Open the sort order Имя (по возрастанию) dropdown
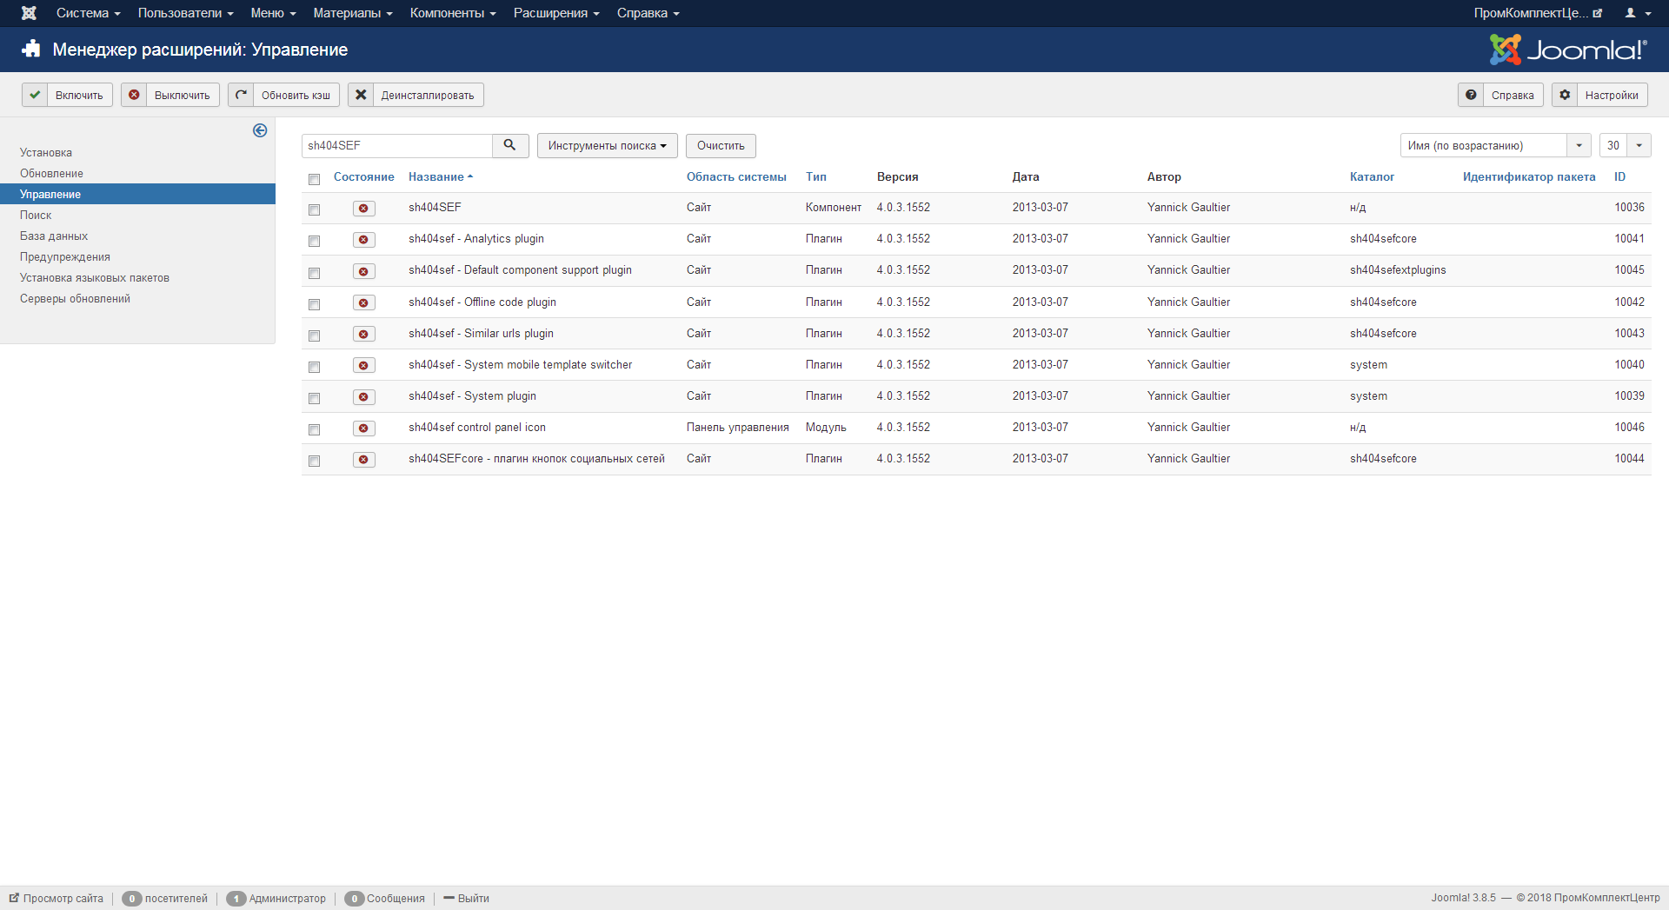 1495,145
